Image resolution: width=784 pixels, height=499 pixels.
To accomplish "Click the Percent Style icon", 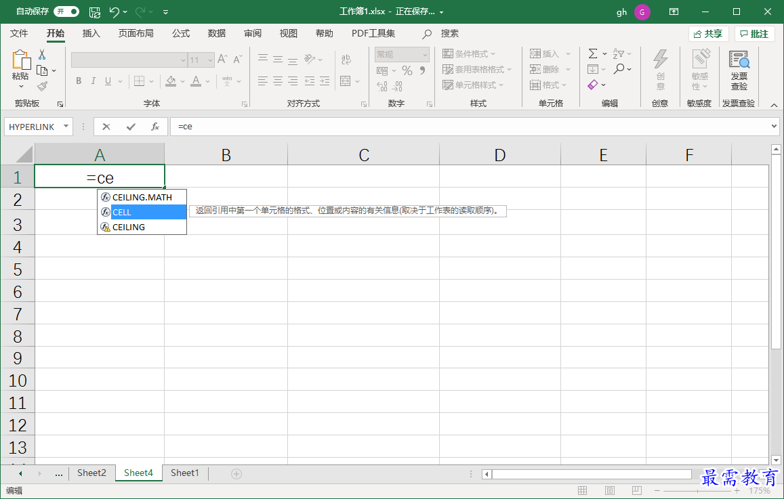I will click(x=407, y=70).
